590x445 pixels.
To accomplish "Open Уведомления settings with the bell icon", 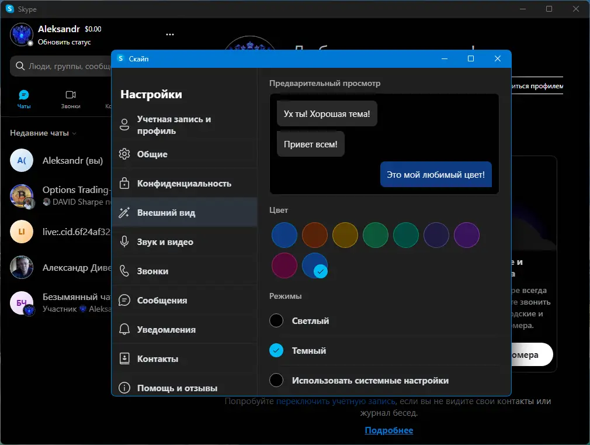I will pyautogui.click(x=123, y=329).
